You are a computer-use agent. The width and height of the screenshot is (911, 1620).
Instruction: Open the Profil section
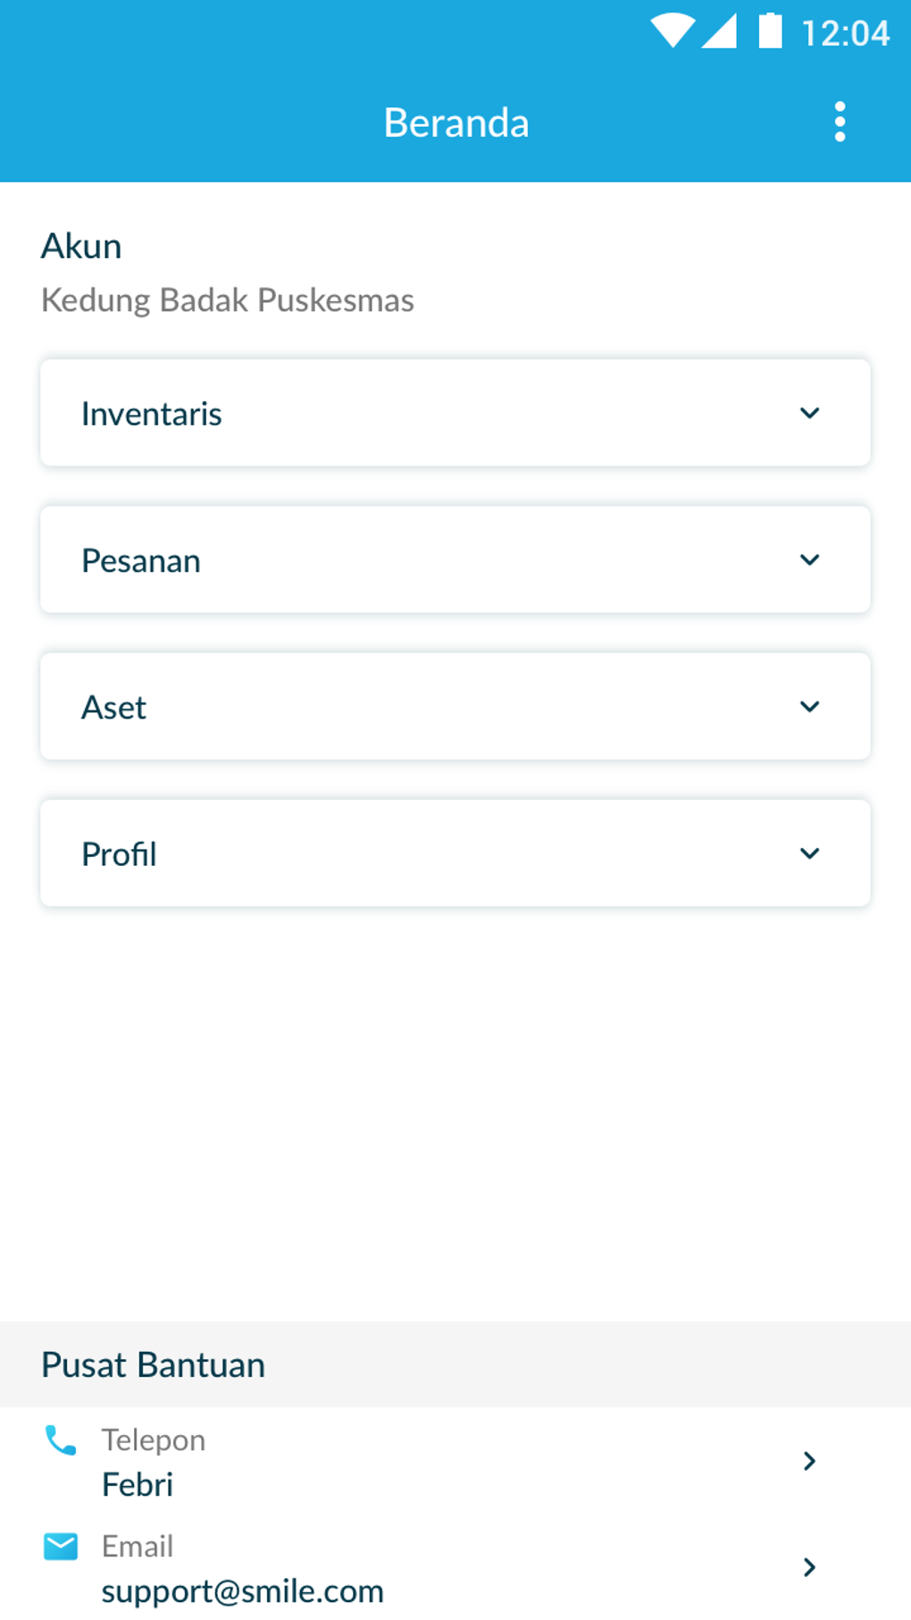tap(120, 854)
